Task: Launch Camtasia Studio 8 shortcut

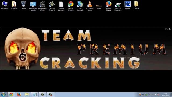Action: tap(52, 6)
